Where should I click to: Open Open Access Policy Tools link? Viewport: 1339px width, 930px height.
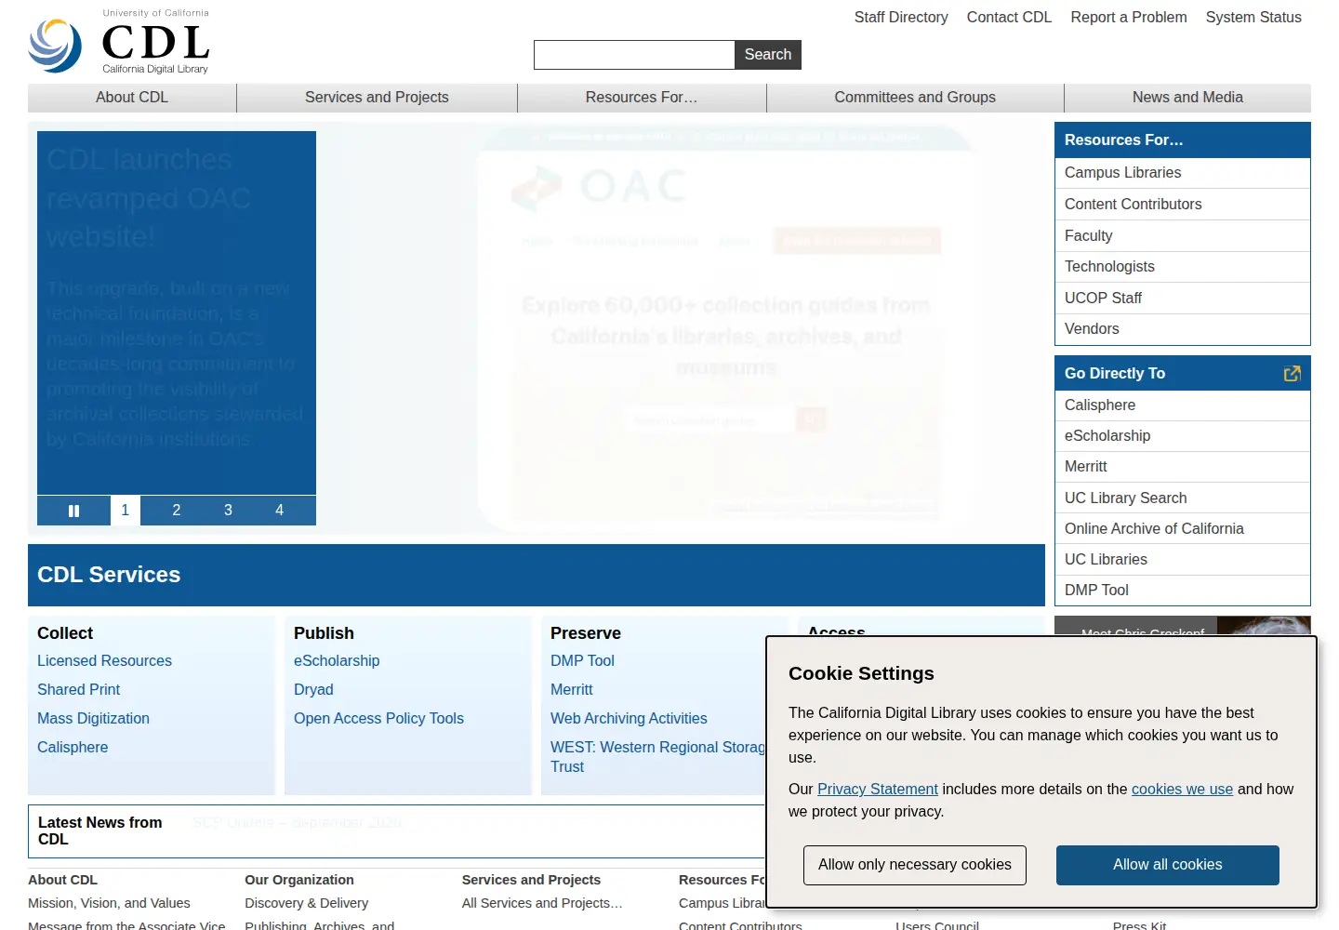(378, 719)
